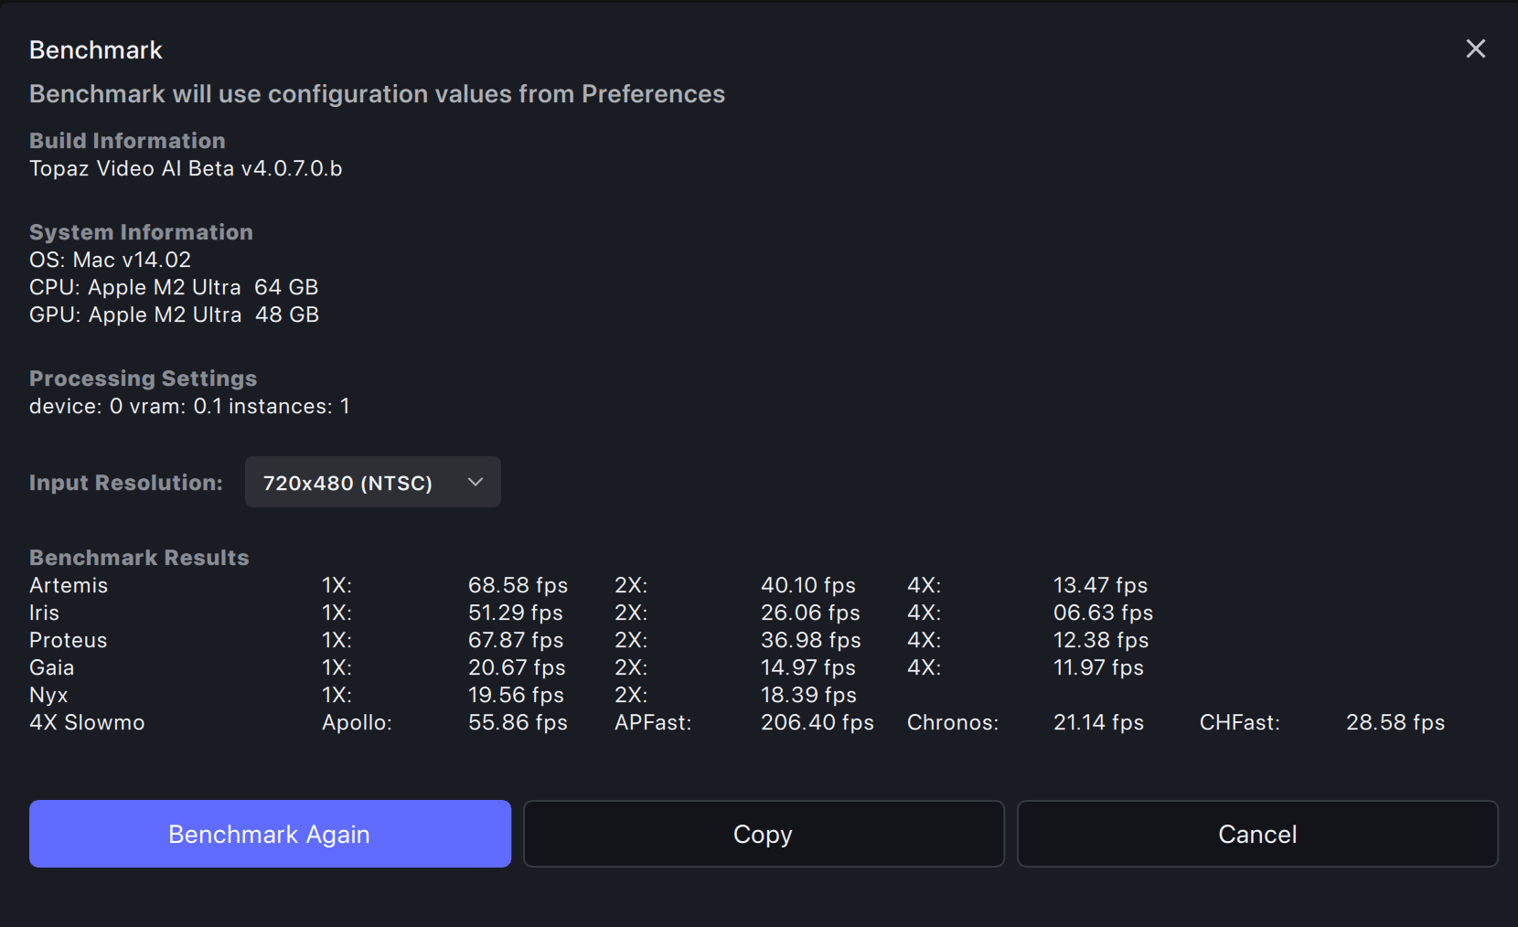
Task: Click APFast value '206.40 fps'
Action: point(818,722)
